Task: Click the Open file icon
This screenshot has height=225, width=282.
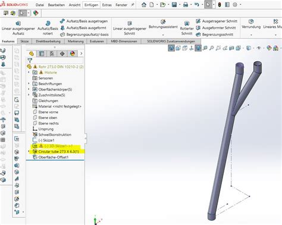Action: point(162,5)
